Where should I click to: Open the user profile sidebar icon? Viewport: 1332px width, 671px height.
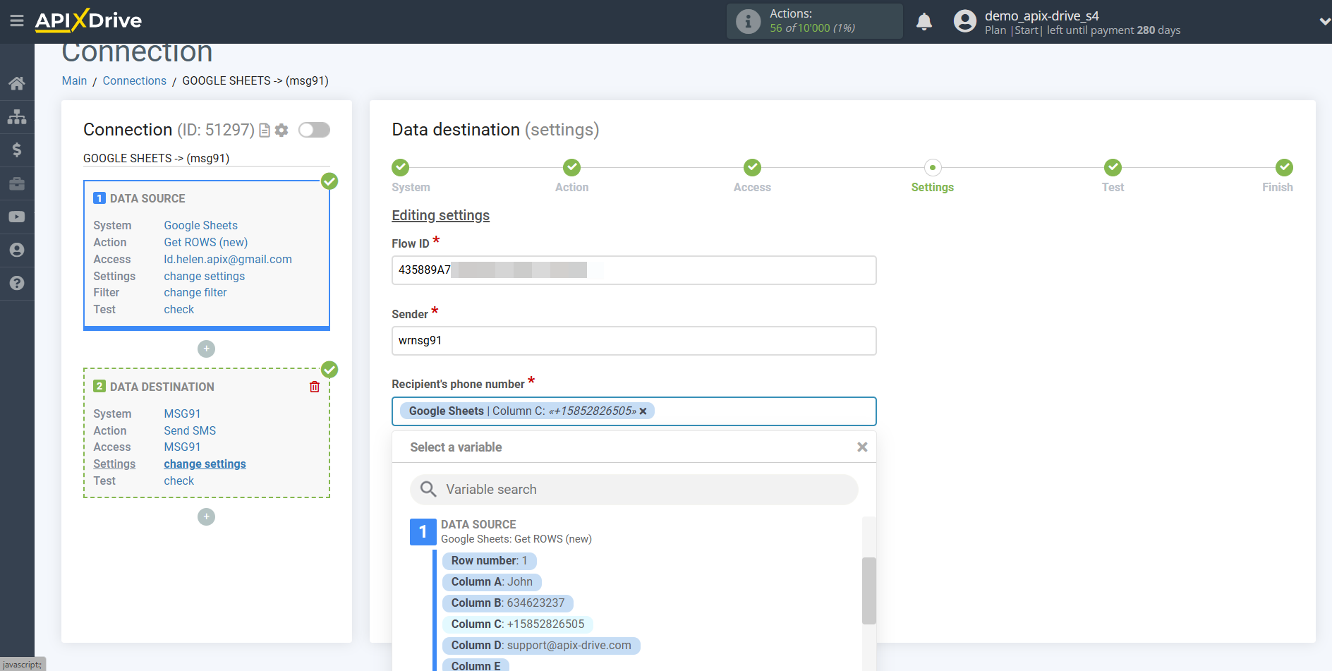click(17, 250)
